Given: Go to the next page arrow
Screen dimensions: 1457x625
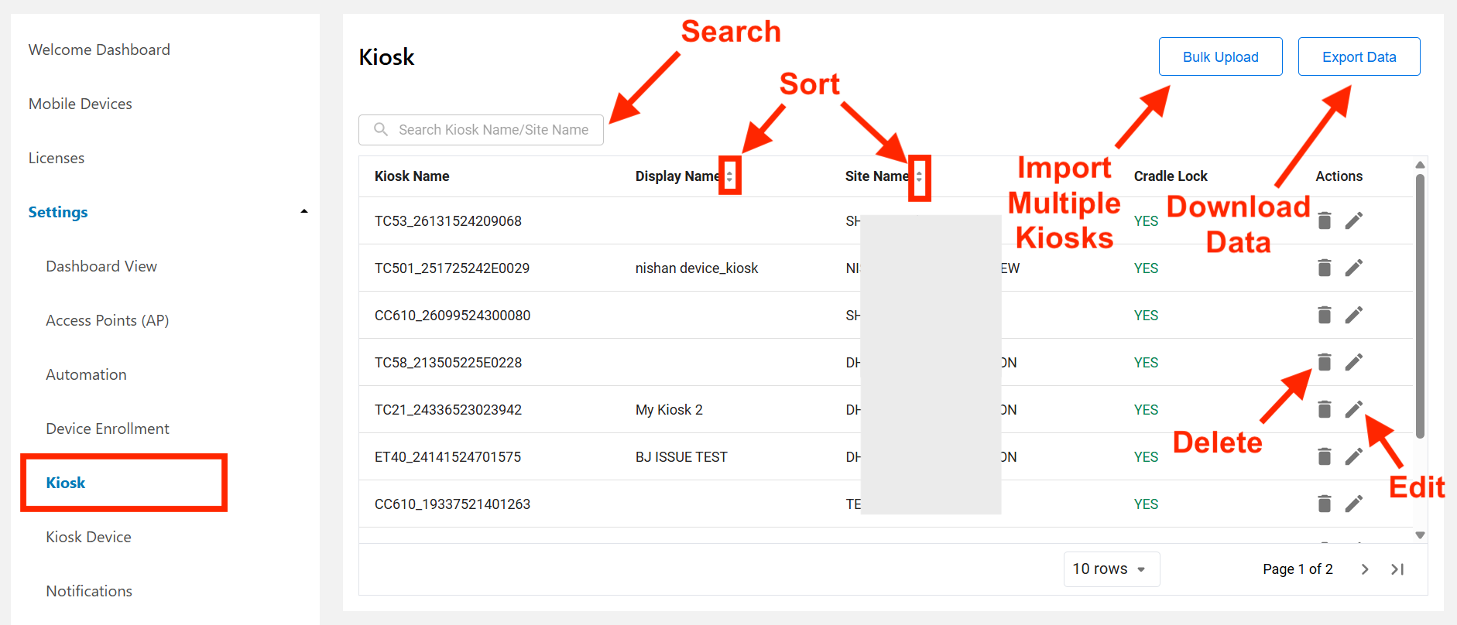Looking at the screenshot, I should (x=1365, y=569).
